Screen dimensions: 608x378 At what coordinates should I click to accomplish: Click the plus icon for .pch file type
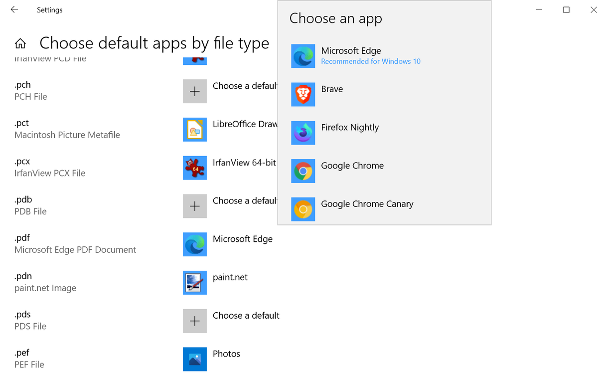(195, 91)
